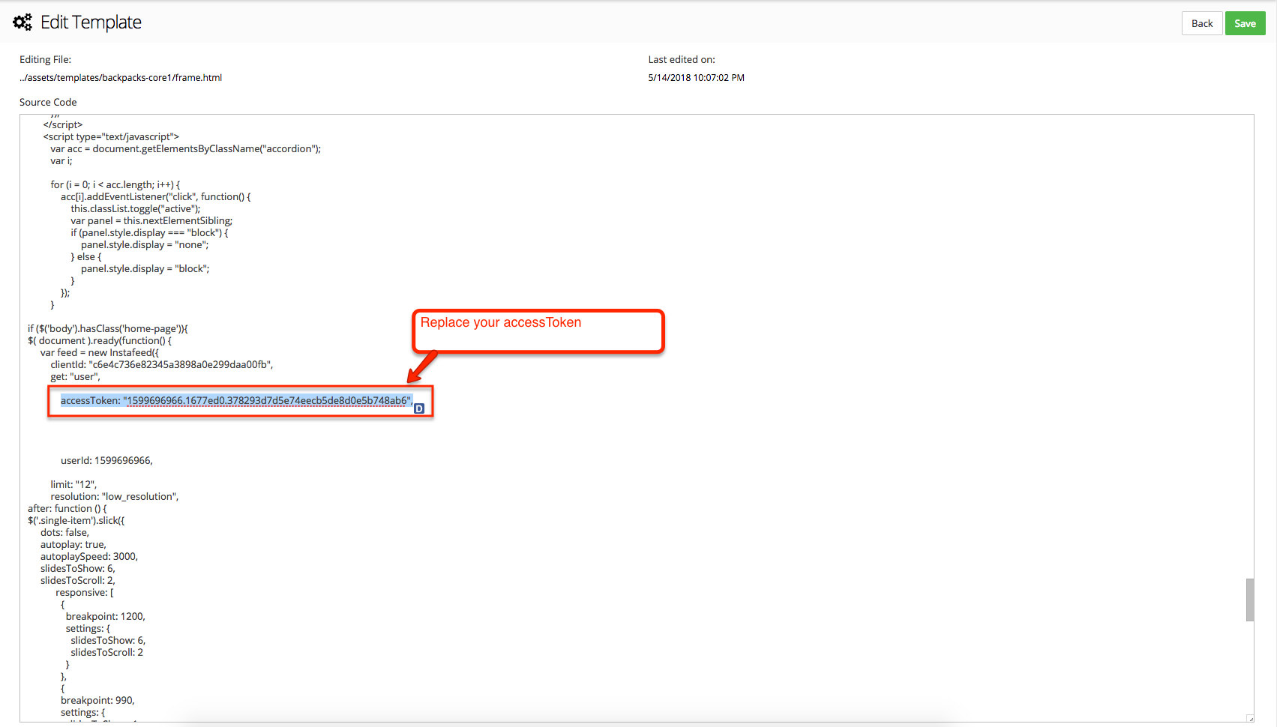
Task: Click the hasClass('home-page') if line
Action: [x=108, y=329]
